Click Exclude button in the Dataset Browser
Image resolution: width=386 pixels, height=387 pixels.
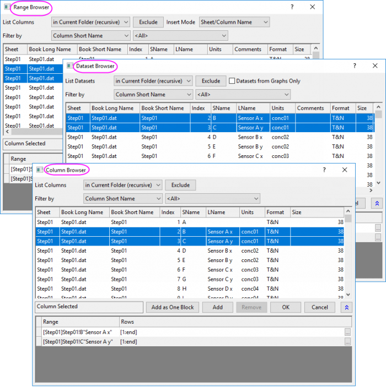211,81
